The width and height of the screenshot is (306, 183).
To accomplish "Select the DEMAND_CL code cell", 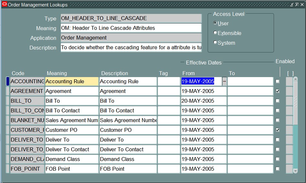I will pos(27,159).
